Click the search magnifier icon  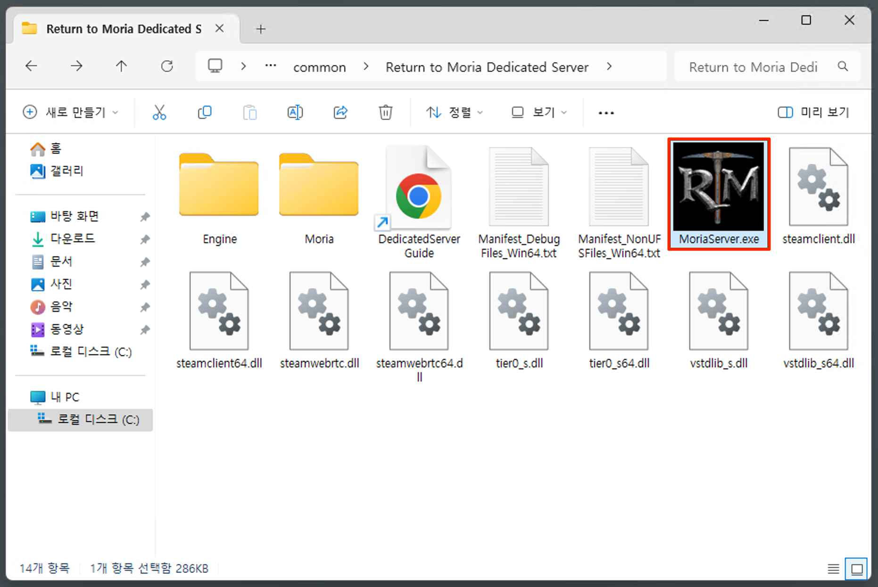point(843,66)
